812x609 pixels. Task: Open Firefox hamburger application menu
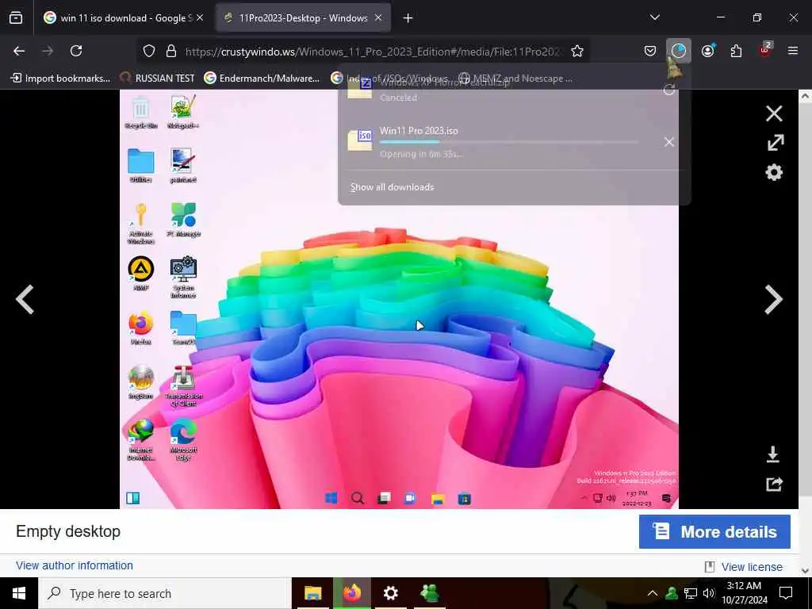click(793, 51)
